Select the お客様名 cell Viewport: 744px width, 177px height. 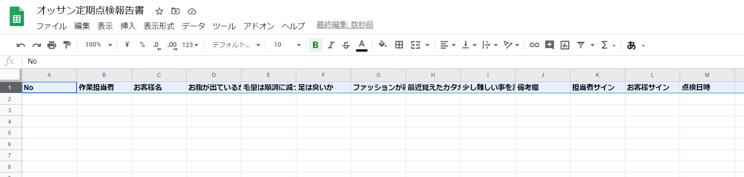point(159,87)
